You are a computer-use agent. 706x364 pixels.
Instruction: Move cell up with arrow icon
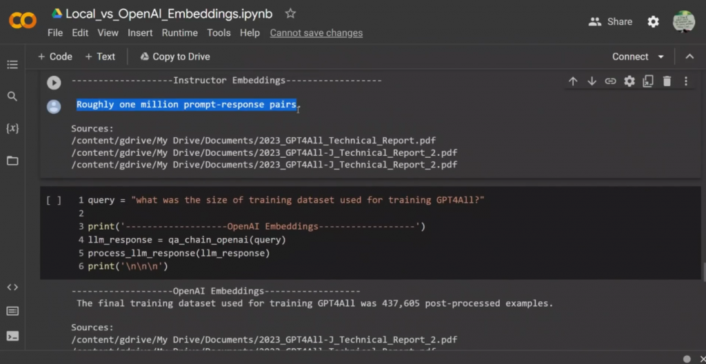tap(573, 81)
